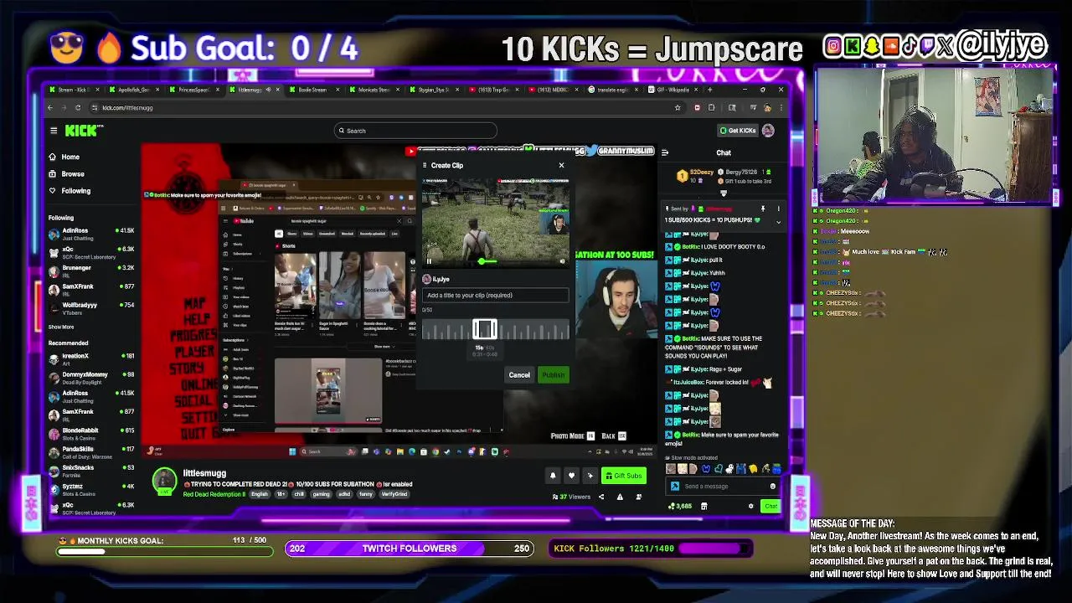Open PandaSkills in Recommended list
Screen dimensions: 1072x603
(90, 452)
